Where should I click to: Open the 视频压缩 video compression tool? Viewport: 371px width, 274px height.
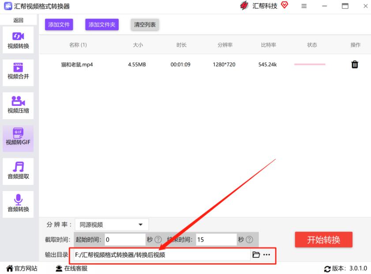(18, 105)
